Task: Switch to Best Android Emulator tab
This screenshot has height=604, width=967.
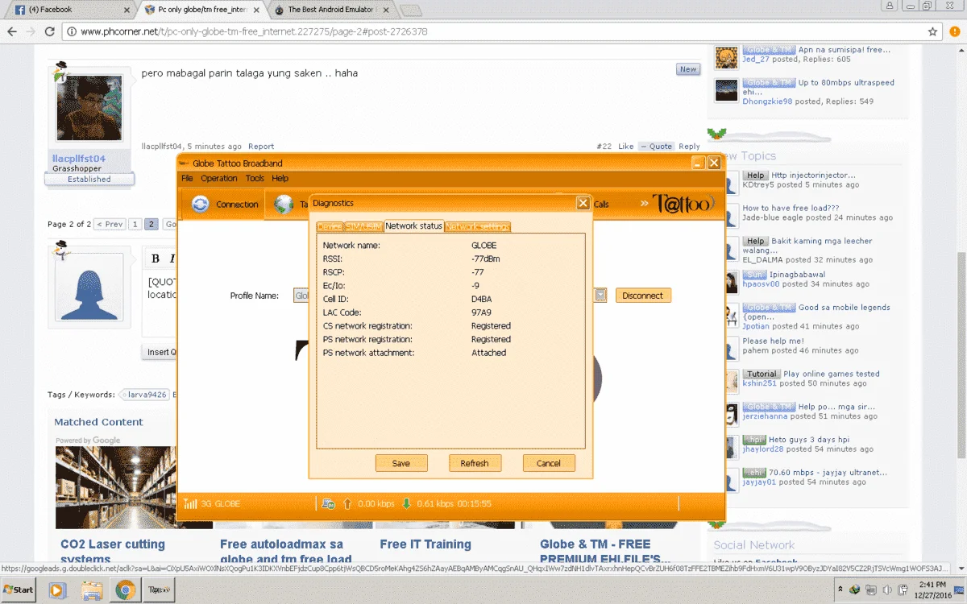Action: 331,10
